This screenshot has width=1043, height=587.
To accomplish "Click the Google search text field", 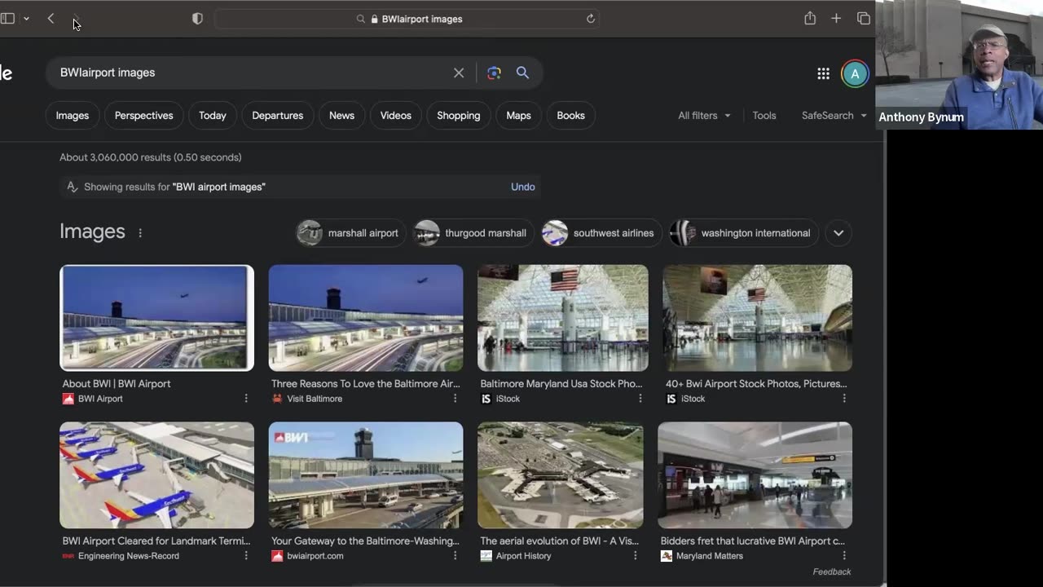I will click(x=251, y=73).
